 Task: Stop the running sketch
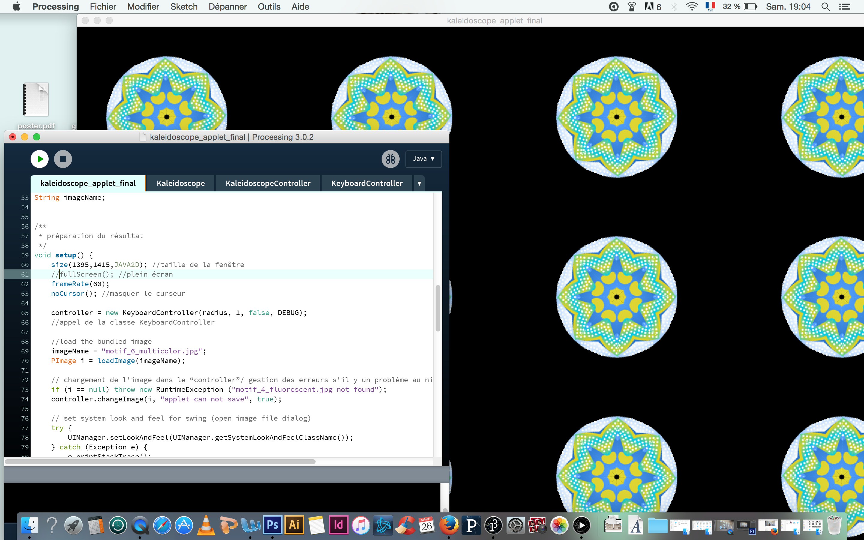(x=63, y=159)
